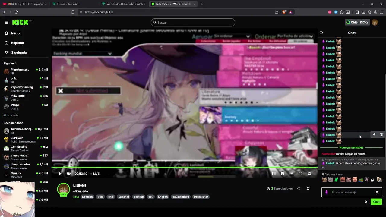Screen dimensions: 386x217
Task: Open Brave Wallet icon
Action: click(x=363, y=12)
